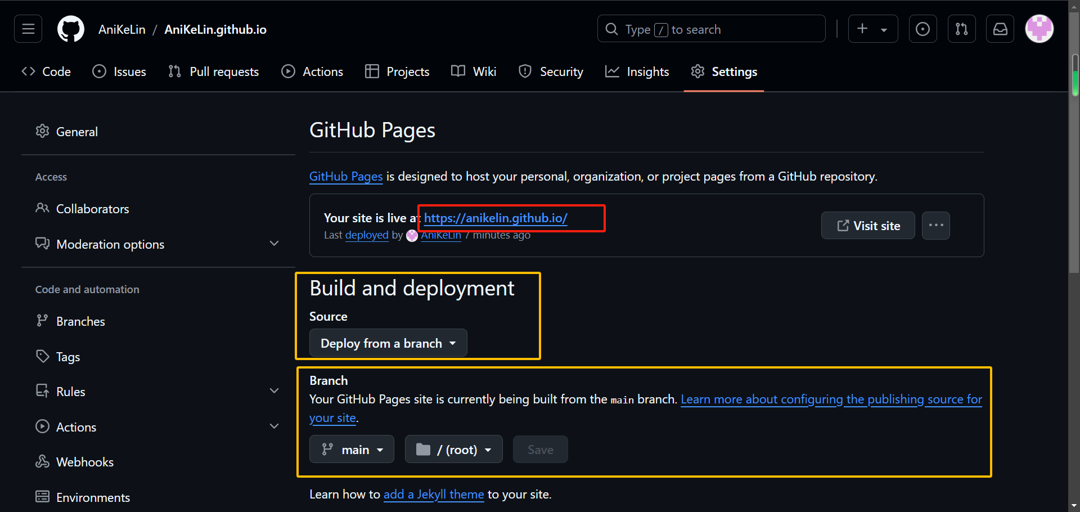
Task: Switch to the Insights tab
Action: click(x=637, y=71)
